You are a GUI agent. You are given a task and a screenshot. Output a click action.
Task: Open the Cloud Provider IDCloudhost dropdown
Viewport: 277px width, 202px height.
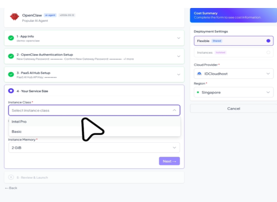pos(234,74)
